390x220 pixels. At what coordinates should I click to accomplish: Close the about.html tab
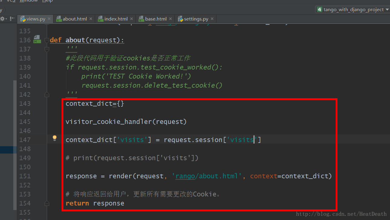(91, 19)
